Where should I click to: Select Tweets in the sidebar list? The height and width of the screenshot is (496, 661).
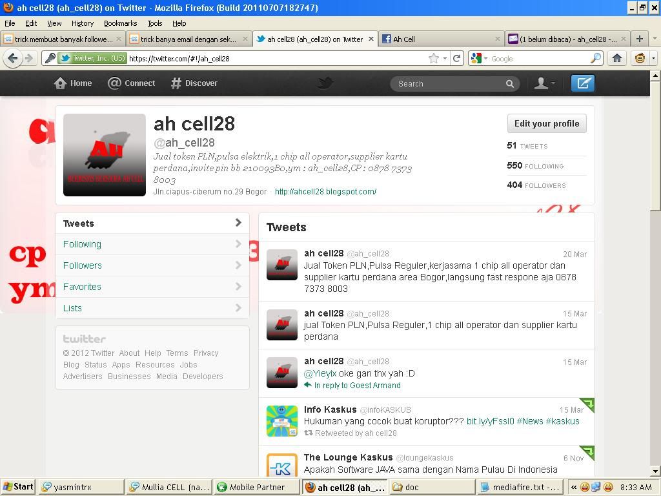pos(152,223)
